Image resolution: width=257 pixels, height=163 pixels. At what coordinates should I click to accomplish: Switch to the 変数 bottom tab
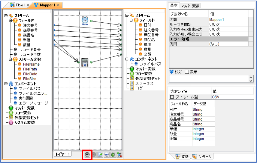[182, 156]
